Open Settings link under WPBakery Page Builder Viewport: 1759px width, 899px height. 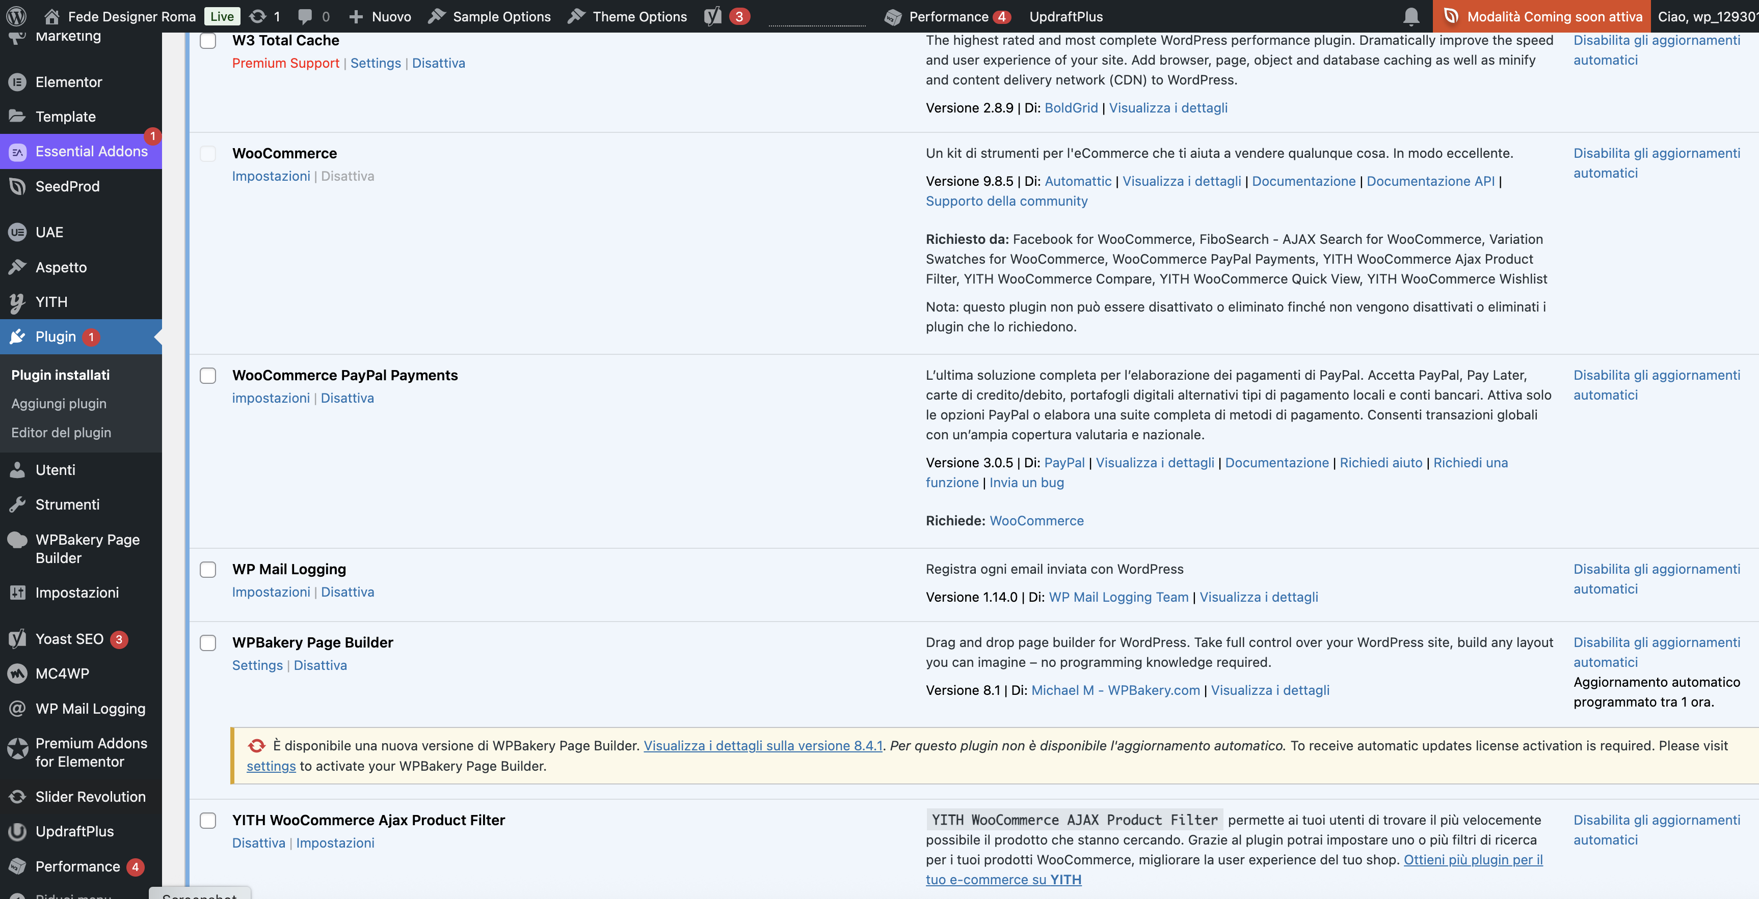[x=257, y=665]
